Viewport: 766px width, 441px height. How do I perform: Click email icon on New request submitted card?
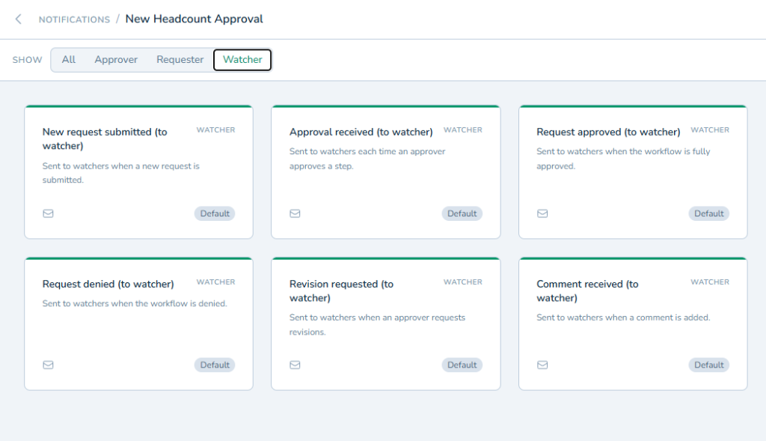point(48,213)
